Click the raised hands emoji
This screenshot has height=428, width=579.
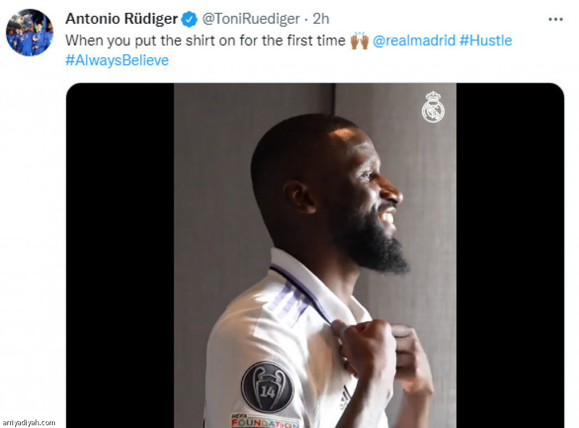[359, 40]
